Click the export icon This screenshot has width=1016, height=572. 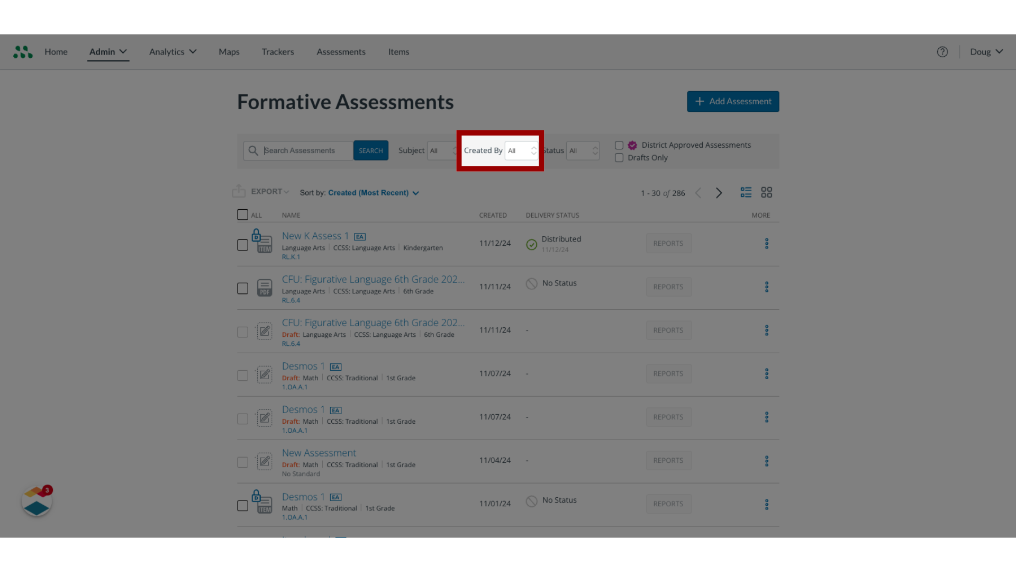pos(239,191)
